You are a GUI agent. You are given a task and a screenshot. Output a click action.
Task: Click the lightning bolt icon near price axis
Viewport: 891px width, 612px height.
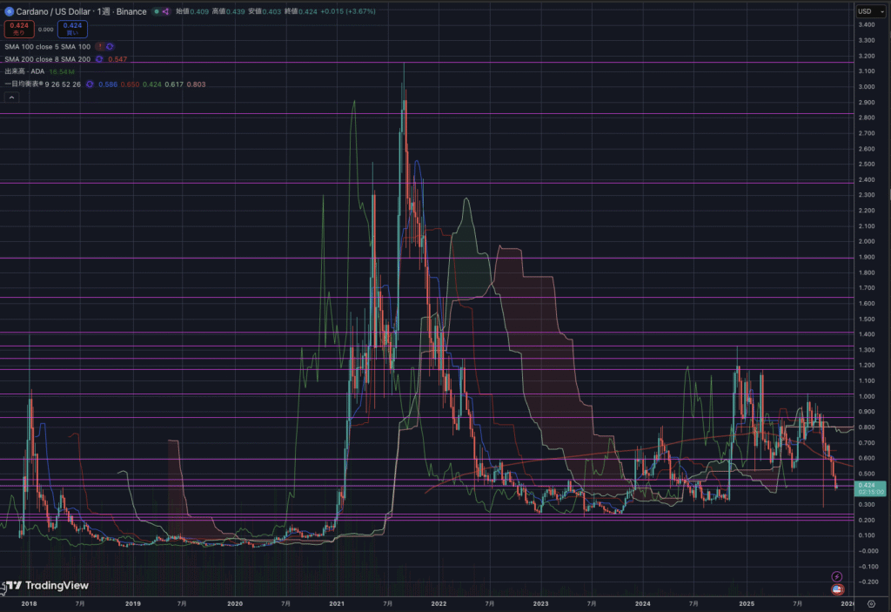tap(837, 575)
